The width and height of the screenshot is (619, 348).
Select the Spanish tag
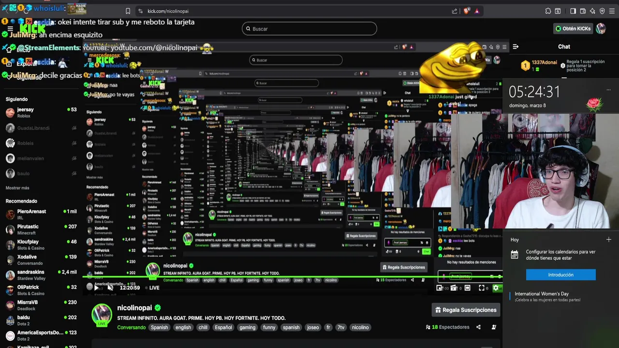pyautogui.click(x=159, y=327)
